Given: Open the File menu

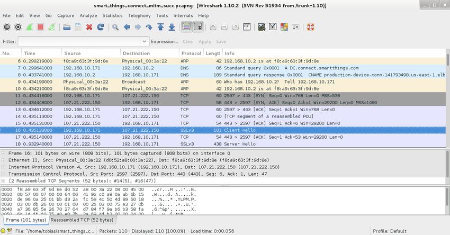Looking at the screenshot, I should click(x=6, y=15).
